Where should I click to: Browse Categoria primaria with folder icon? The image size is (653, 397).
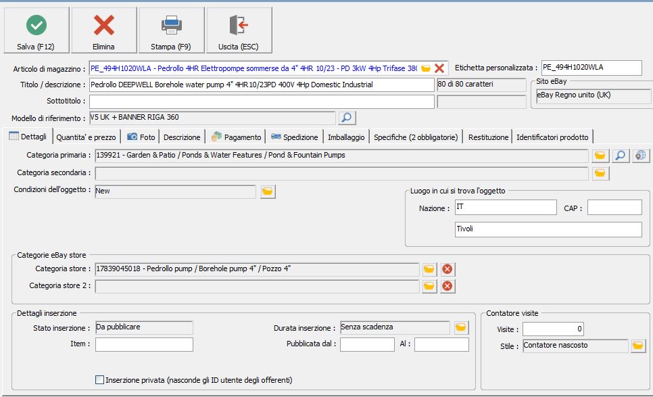click(x=600, y=156)
